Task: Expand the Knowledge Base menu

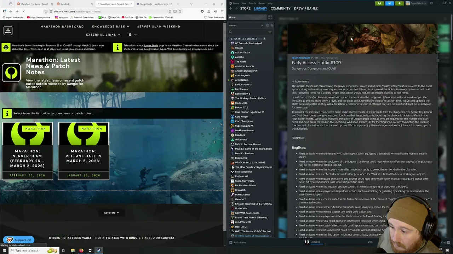Action: click(x=110, y=26)
